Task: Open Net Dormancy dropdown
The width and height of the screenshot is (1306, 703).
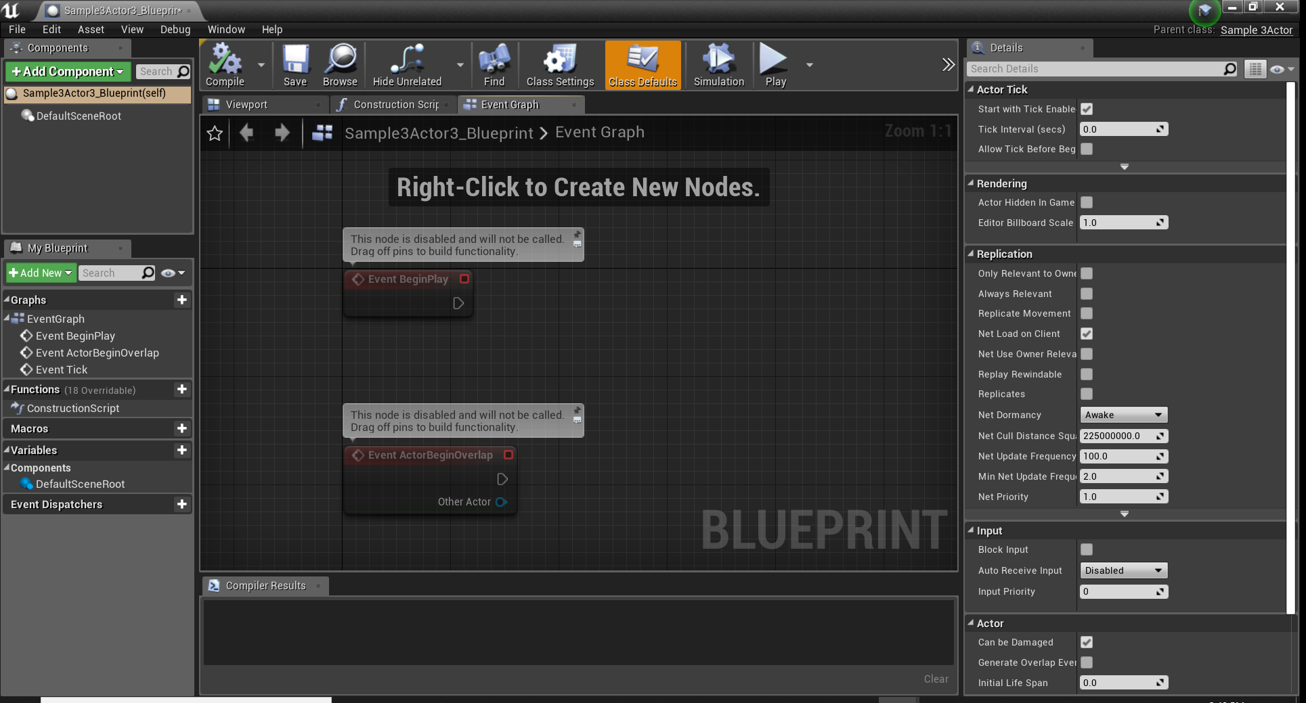Action: click(x=1123, y=415)
